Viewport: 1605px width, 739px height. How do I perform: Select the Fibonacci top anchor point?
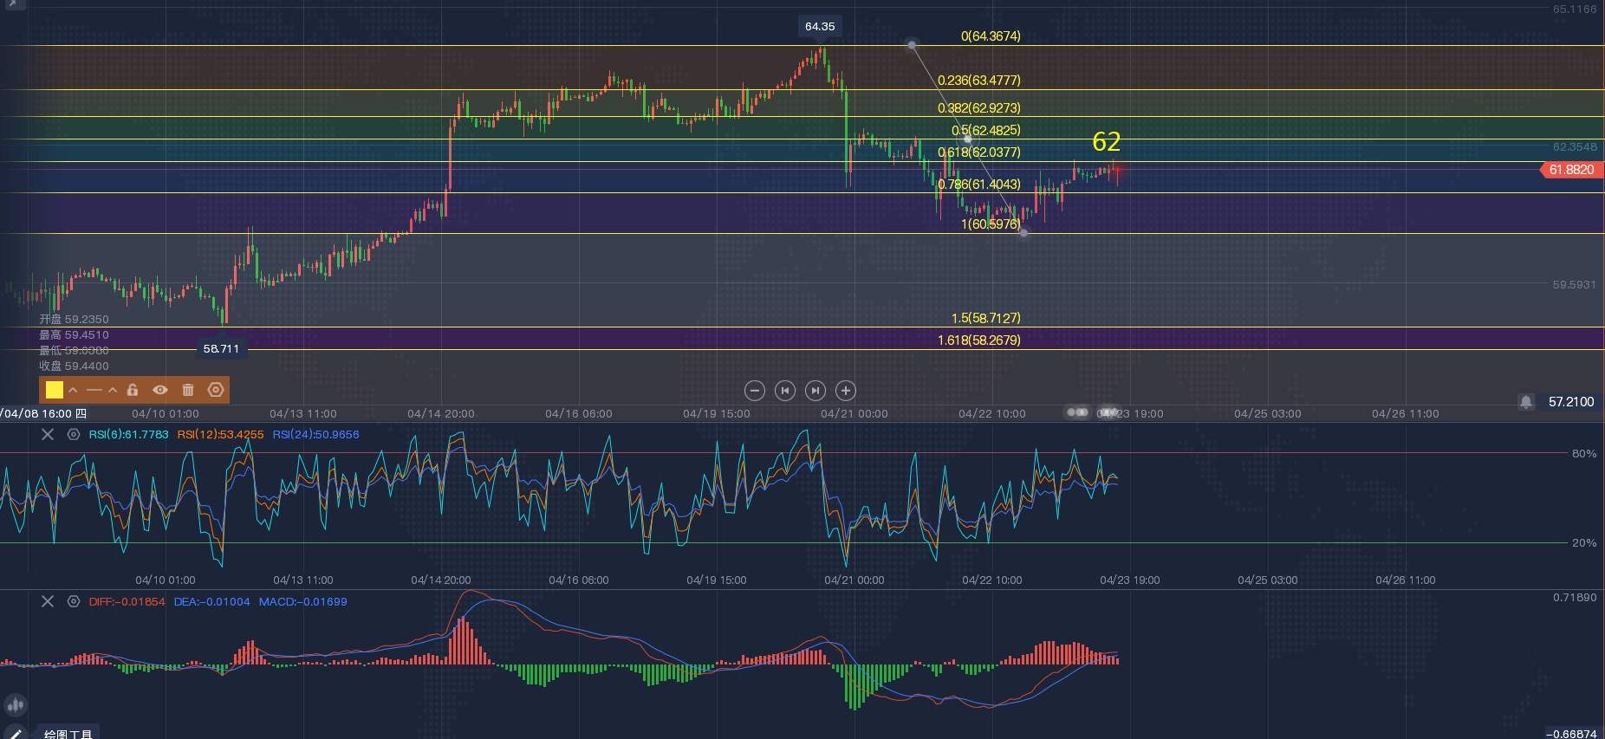pos(912,44)
